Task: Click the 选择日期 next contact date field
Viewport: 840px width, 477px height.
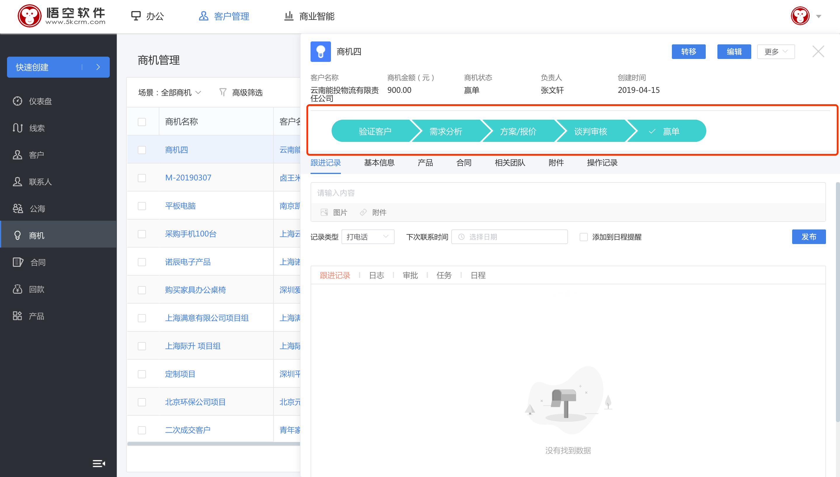Action: tap(509, 236)
